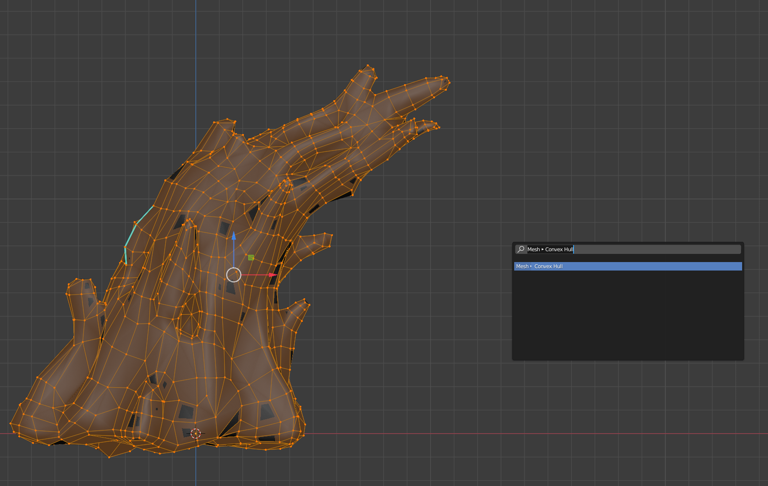Click the small arrow separator in search text

click(x=542, y=249)
